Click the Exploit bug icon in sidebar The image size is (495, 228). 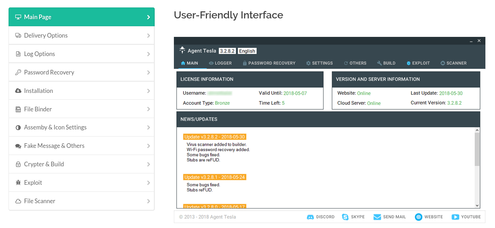[18, 182]
